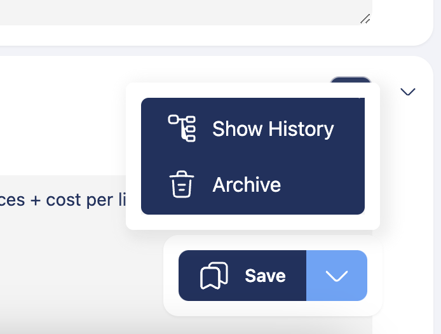Collapse the card using the top-right chevron

[x=408, y=92]
